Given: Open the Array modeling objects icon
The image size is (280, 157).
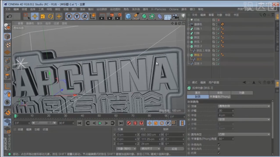Looking at the screenshot, I should pyautogui.click(x=152, y=16).
